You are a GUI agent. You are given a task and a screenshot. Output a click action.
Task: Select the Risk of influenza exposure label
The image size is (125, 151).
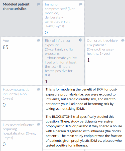pyautogui.click(x=61, y=58)
